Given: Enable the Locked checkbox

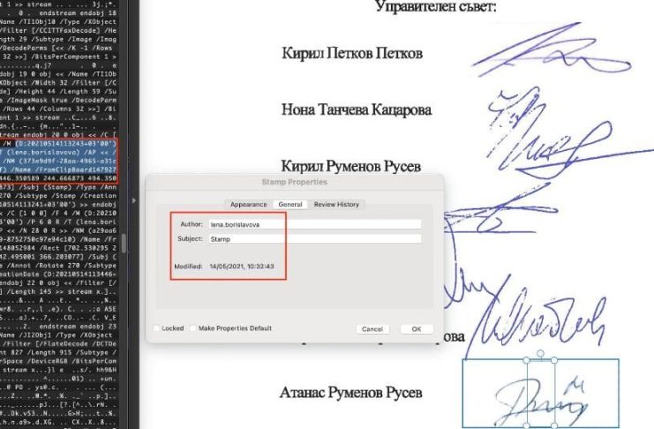Looking at the screenshot, I should click(x=156, y=328).
